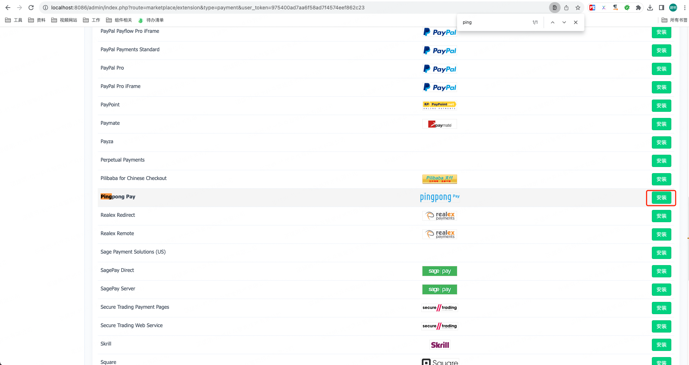This screenshot has width=689, height=365.
Task: Click the green gear extension icon
Action: coord(627,8)
